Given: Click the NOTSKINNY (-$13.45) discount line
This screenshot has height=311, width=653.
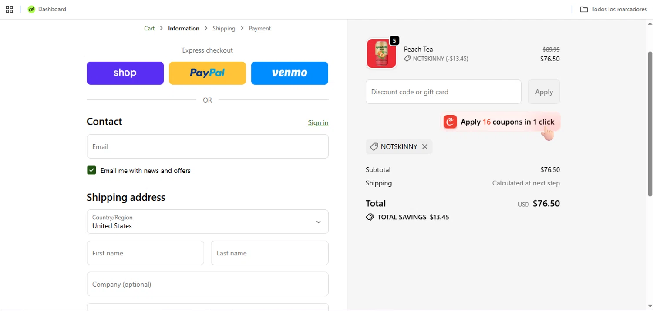Looking at the screenshot, I should pos(436,59).
